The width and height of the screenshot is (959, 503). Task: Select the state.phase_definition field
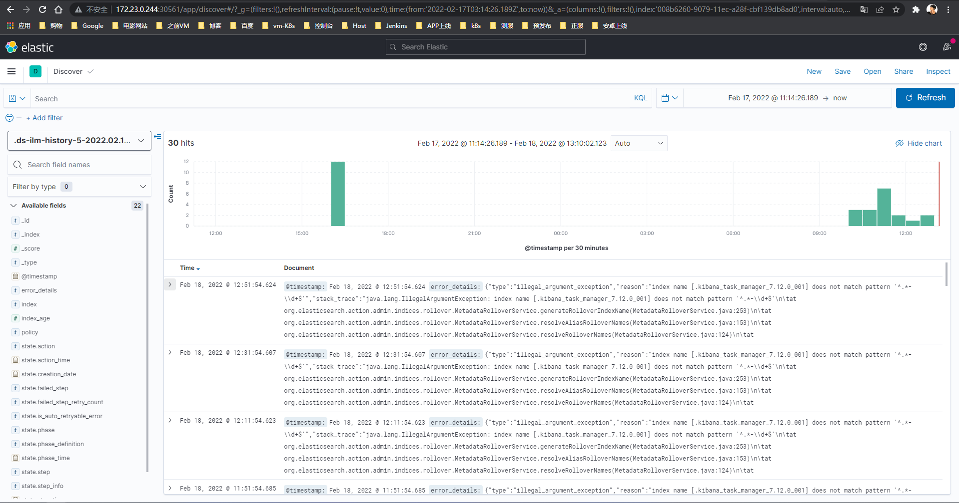click(x=52, y=444)
